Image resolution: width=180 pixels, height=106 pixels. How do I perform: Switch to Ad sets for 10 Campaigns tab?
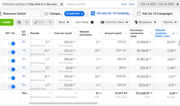point(111,13)
